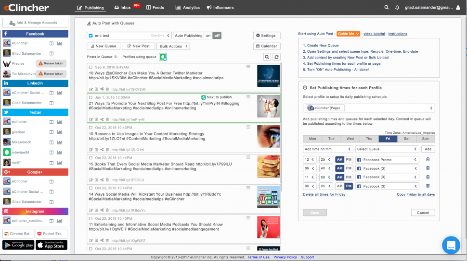
Task: Click the Google Play store badge
Action: coord(18,245)
